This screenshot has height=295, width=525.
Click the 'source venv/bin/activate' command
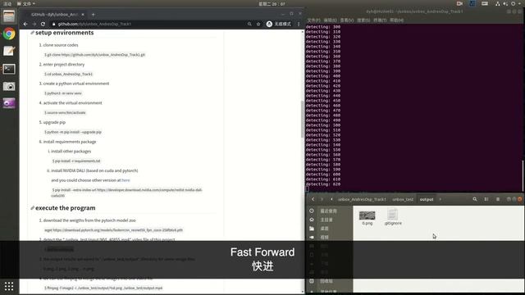[65, 113]
